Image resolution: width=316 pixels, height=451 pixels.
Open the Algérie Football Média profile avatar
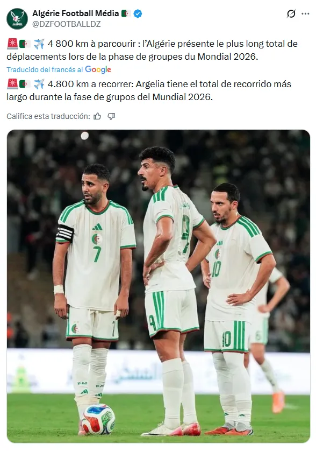(x=17, y=19)
